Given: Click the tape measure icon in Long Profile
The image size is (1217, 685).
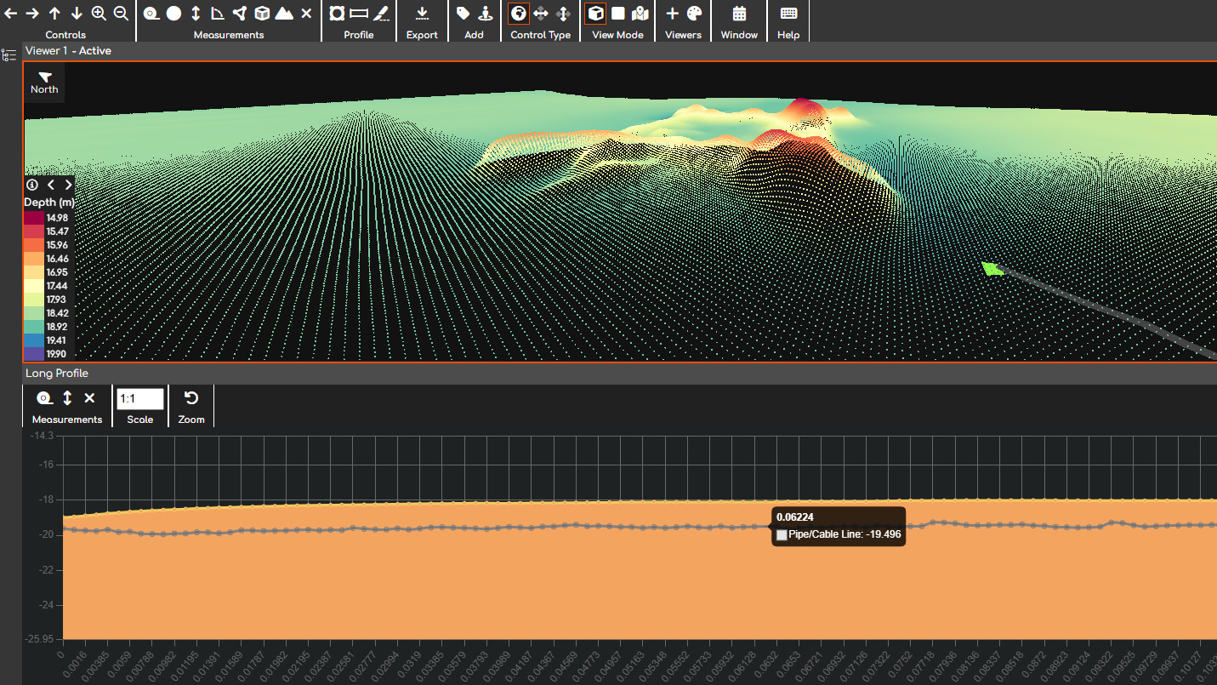Looking at the screenshot, I should pos(44,398).
